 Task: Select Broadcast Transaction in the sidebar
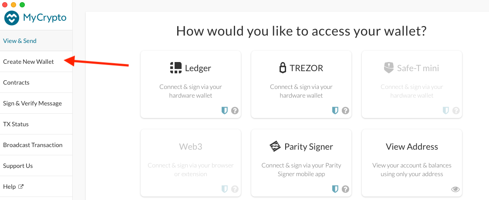pos(33,145)
